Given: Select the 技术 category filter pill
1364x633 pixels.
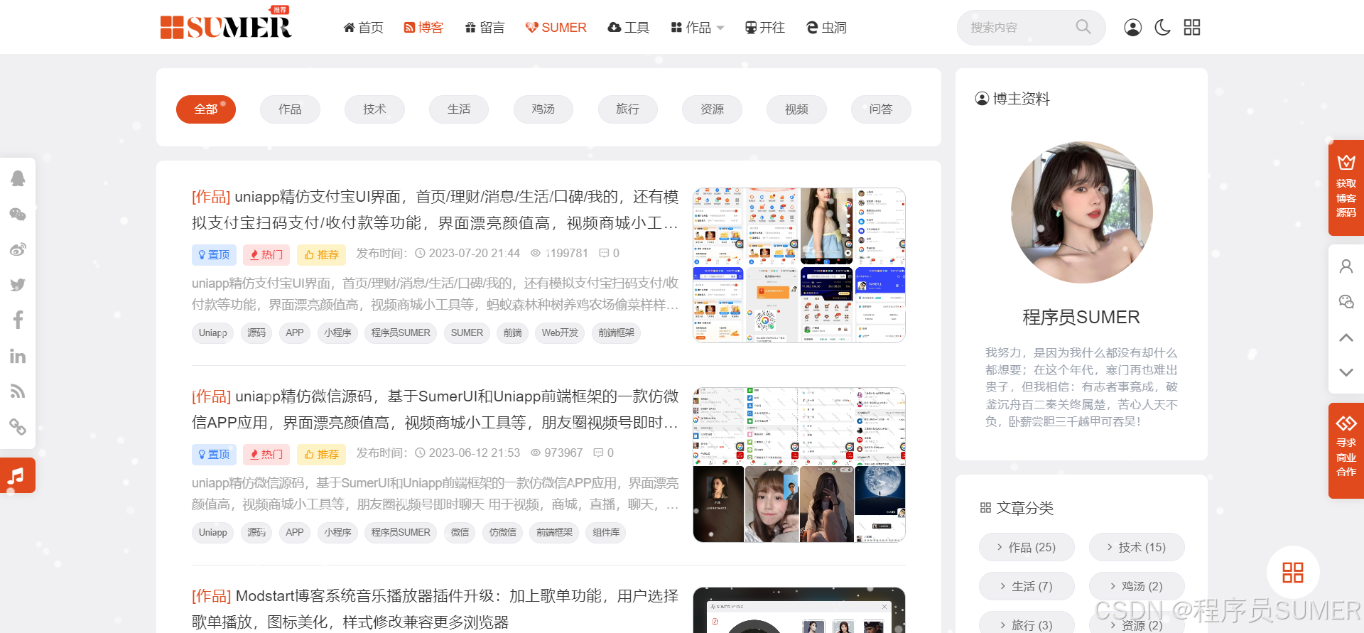Looking at the screenshot, I should 374,109.
